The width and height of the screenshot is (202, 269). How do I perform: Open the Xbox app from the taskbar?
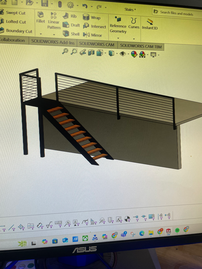(x=85, y=238)
